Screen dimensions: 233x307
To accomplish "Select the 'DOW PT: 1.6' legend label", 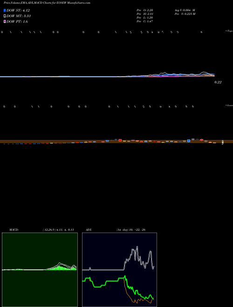I will tap(17, 21).
